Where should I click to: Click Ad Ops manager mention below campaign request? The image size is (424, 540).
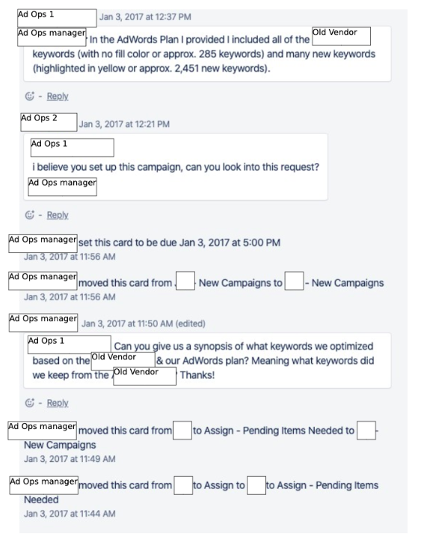[x=62, y=186]
